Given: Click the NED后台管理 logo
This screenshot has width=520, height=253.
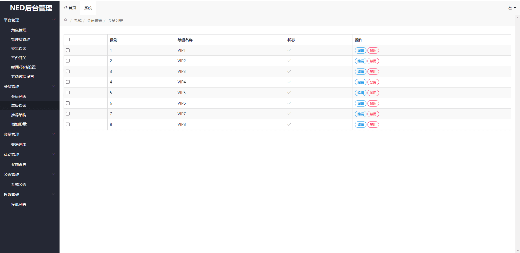Looking at the screenshot, I should point(31,8).
